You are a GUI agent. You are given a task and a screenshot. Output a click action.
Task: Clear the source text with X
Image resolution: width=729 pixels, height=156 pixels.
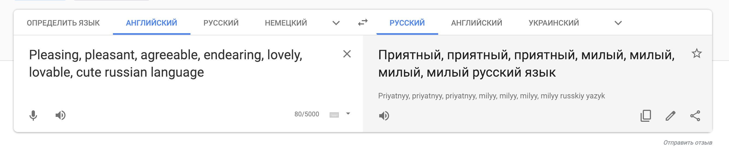[x=347, y=54]
